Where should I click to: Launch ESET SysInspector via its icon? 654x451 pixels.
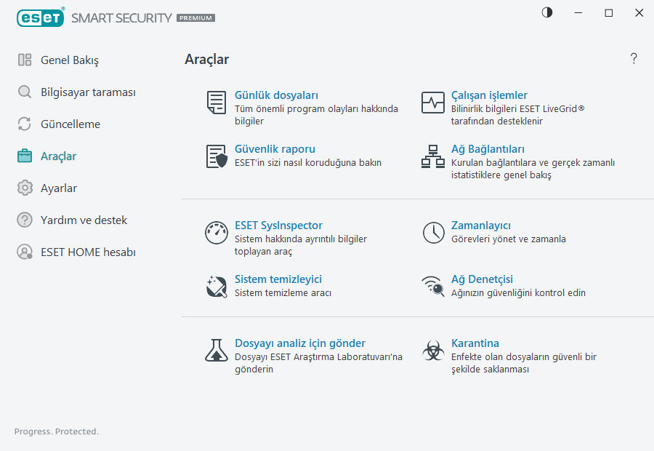click(216, 233)
